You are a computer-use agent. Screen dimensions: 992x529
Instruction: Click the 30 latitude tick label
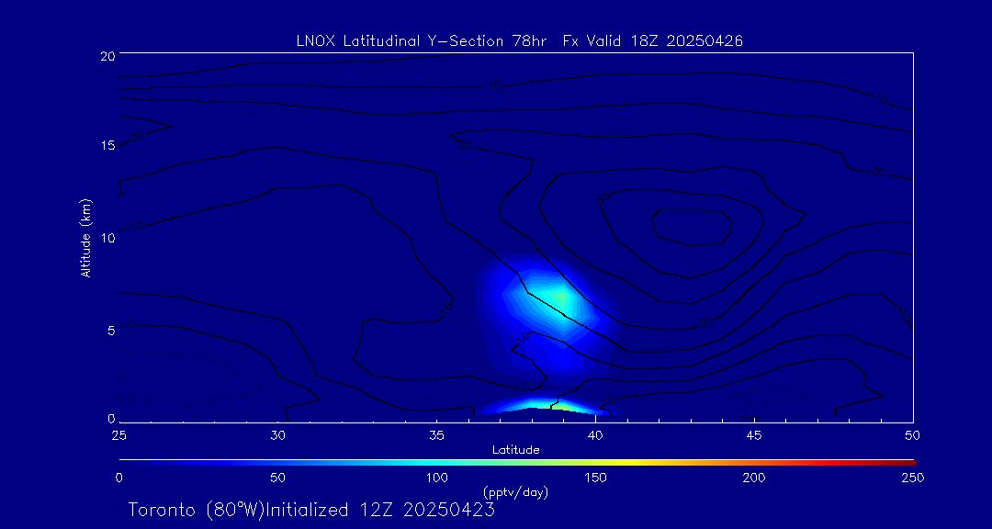(x=277, y=436)
